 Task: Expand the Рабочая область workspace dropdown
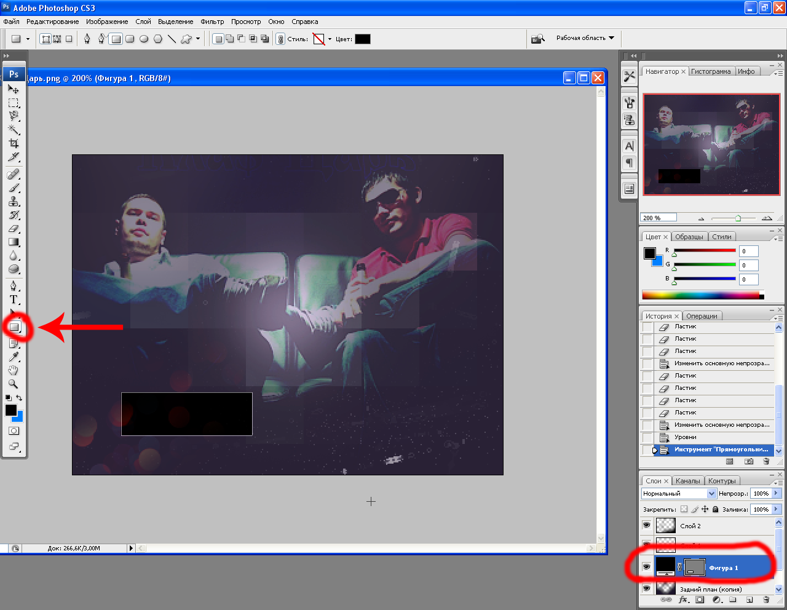coord(611,38)
